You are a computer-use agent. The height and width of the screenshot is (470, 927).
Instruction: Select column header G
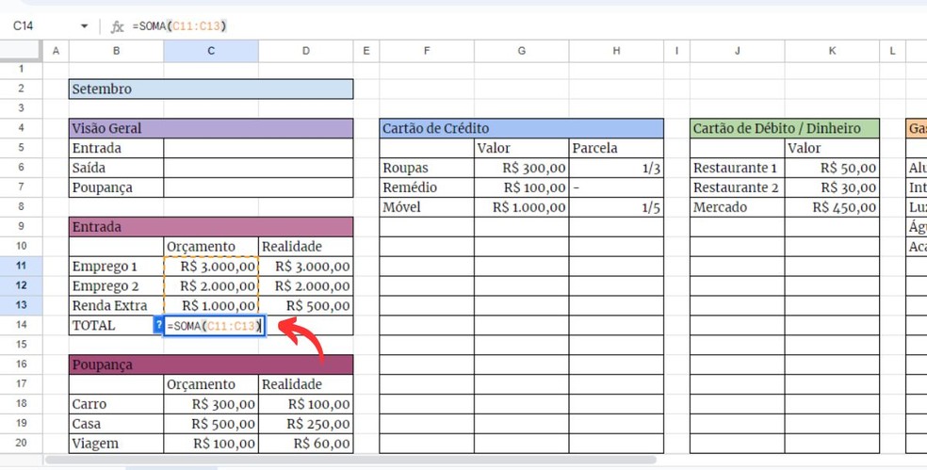click(x=522, y=51)
